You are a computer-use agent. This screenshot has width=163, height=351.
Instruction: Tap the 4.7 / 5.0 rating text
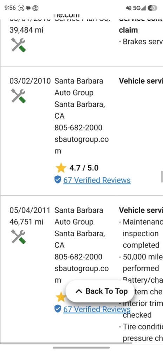[x=84, y=168]
